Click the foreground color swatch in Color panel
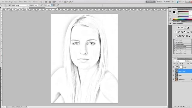This screenshot has height=108, width=192. point(174,12)
